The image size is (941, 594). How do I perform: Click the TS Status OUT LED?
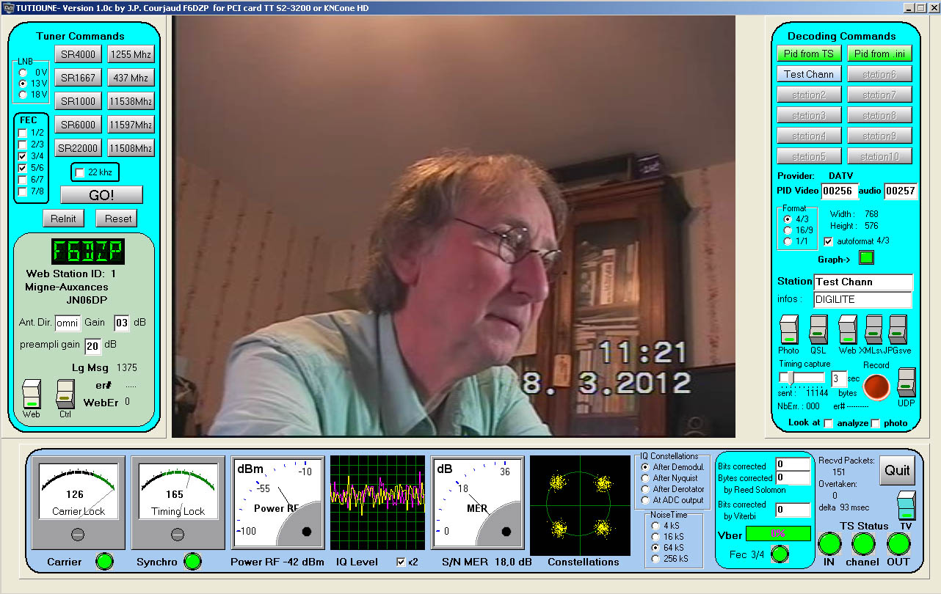(x=898, y=544)
